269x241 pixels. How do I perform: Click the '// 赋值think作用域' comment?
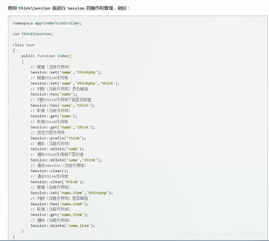pyautogui.click(x=49, y=78)
